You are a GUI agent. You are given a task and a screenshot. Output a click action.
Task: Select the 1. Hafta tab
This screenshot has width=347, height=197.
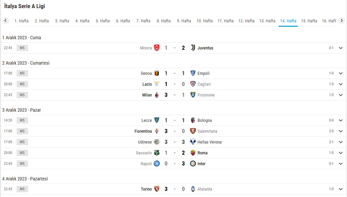point(21,21)
